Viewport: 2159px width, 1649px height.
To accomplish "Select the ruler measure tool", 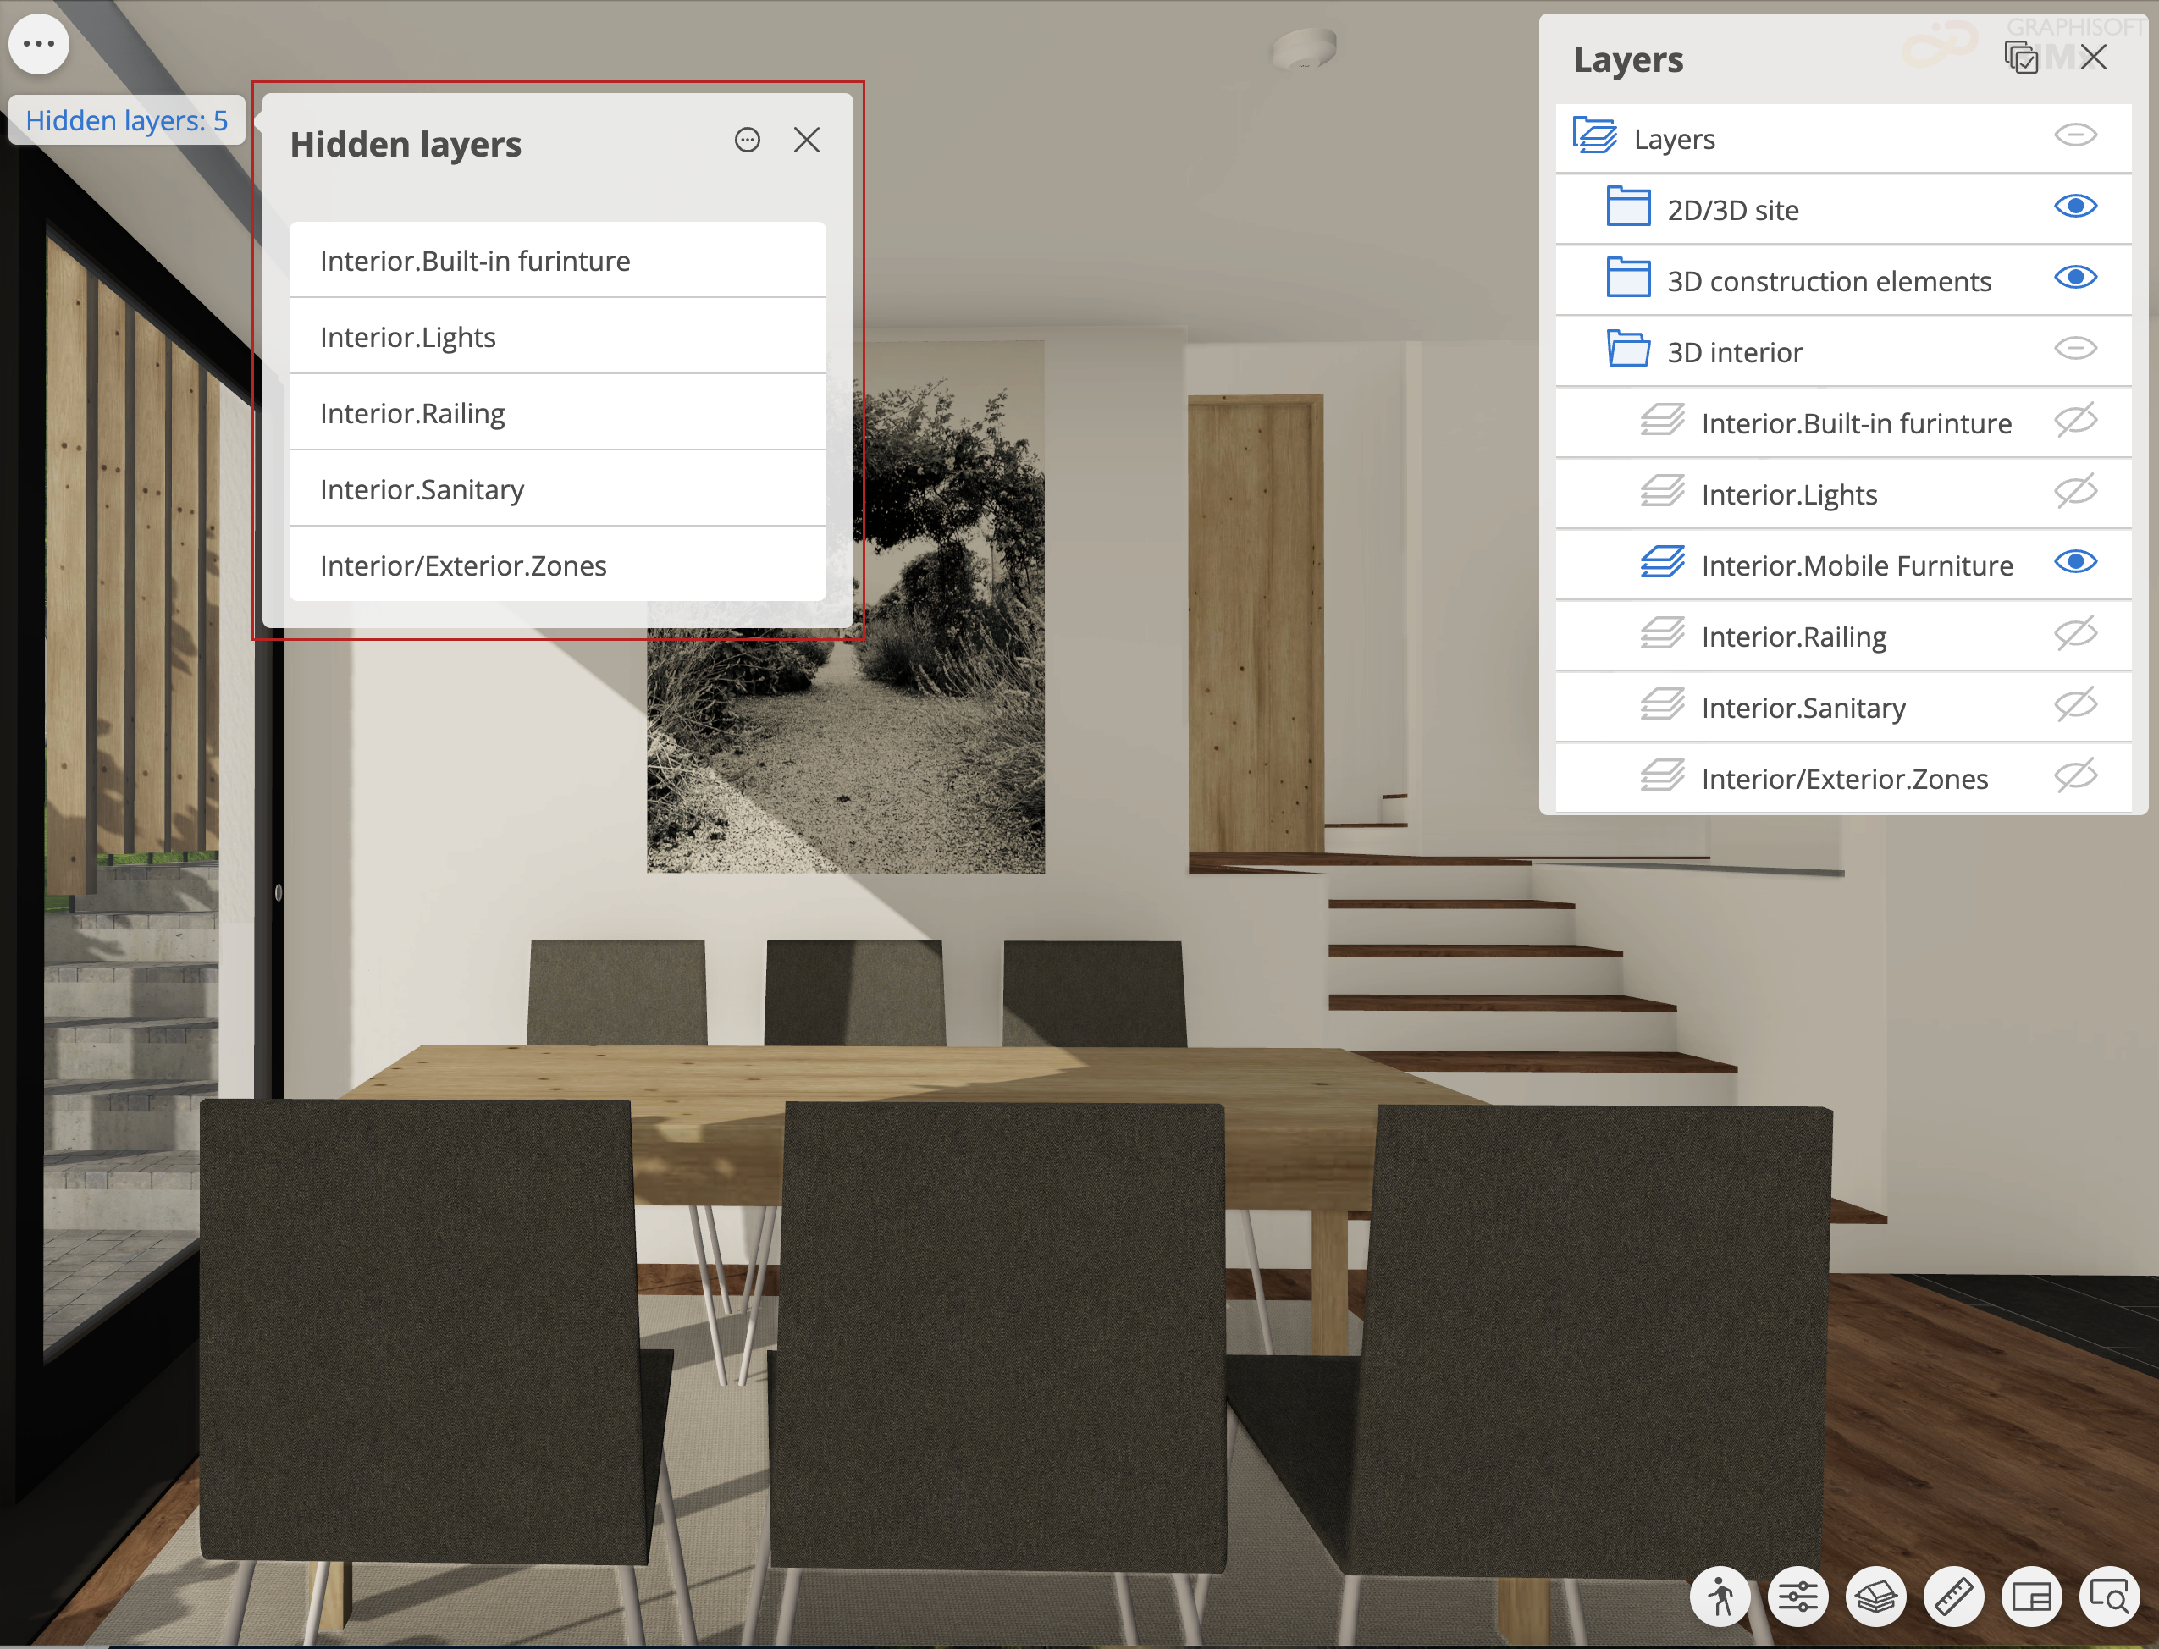I will click(x=1952, y=1597).
